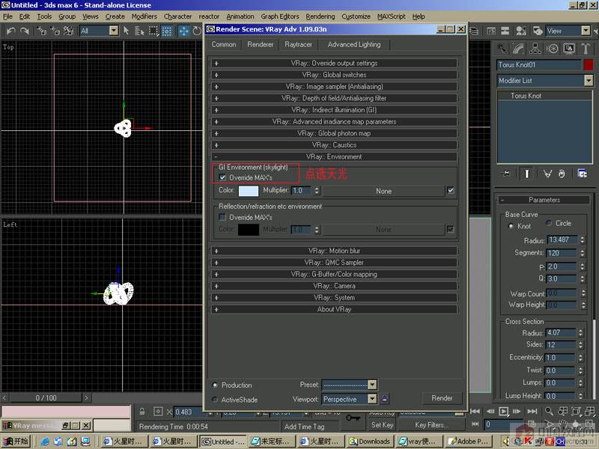Open the Hierarchy command panel tab
This screenshot has height=449, width=599.
coord(535,49)
